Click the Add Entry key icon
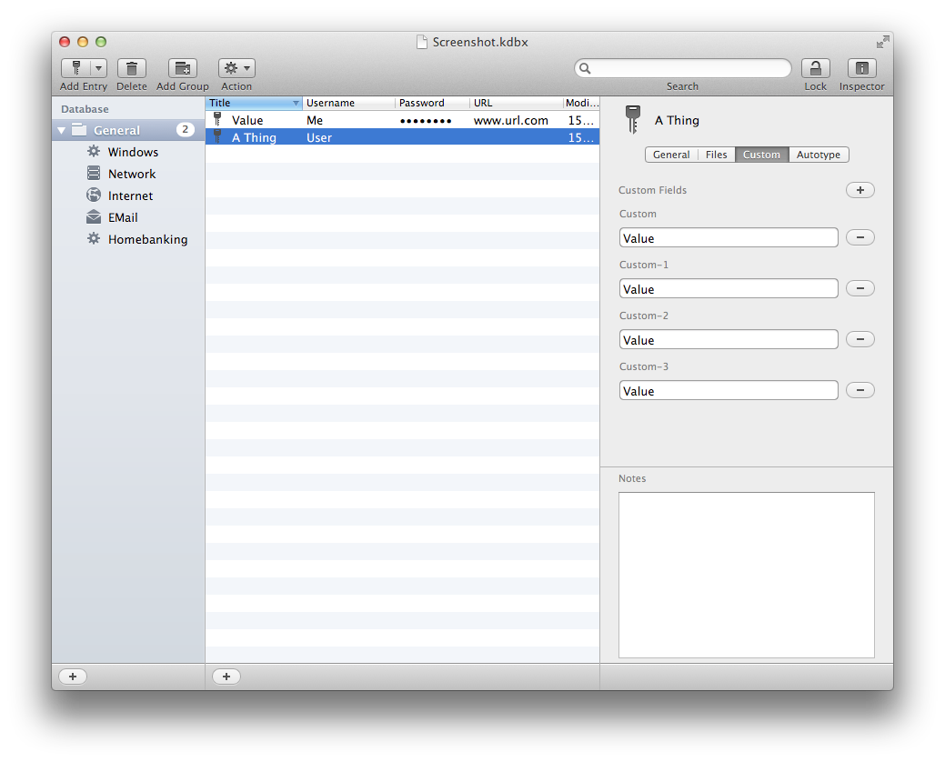Viewport: 945px width, 762px height. pos(75,68)
